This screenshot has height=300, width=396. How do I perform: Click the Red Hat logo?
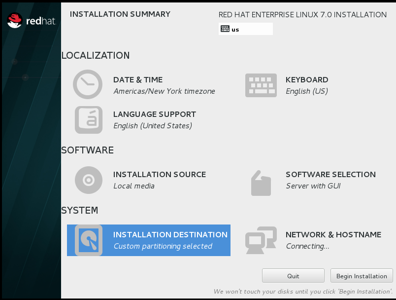coord(31,21)
